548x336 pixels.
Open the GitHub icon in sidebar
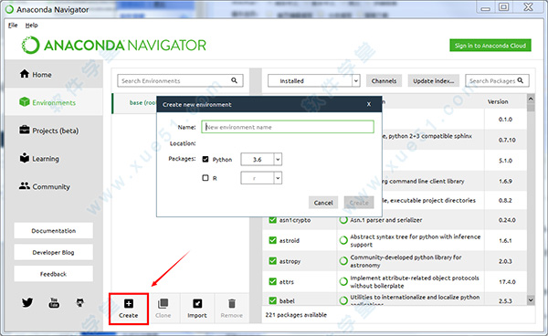point(80,302)
